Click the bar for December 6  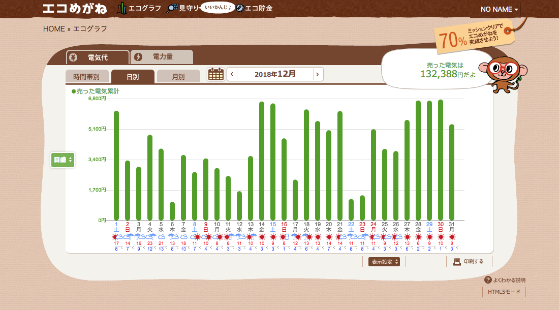(172, 211)
